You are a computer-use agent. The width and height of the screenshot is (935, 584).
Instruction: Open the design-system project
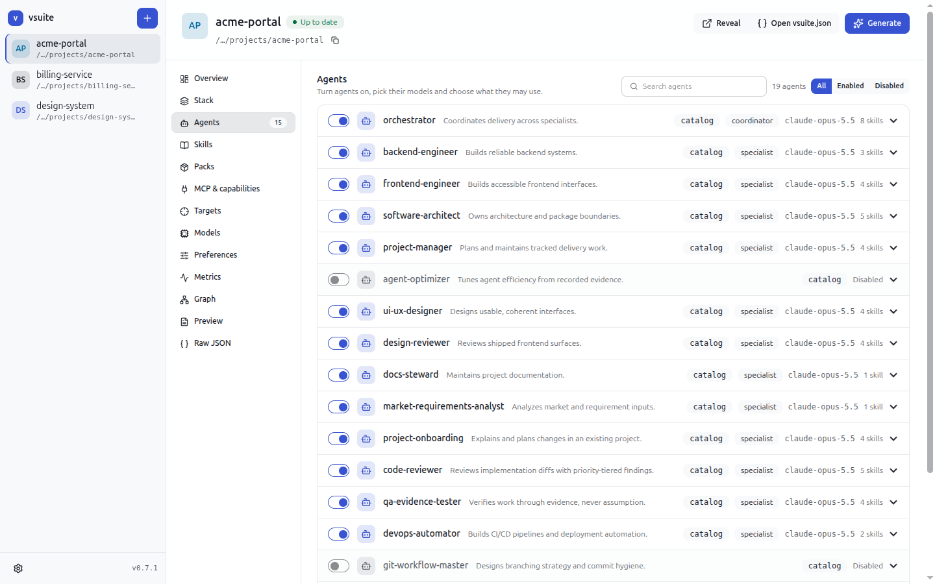tap(82, 111)
